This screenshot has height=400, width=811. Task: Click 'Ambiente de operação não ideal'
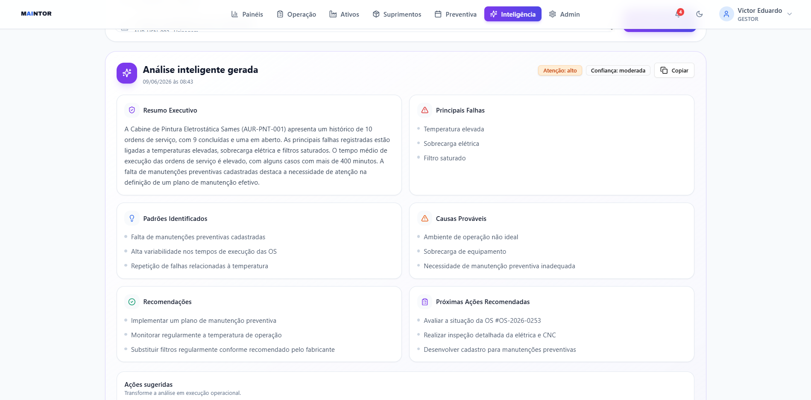click(471, 237)
